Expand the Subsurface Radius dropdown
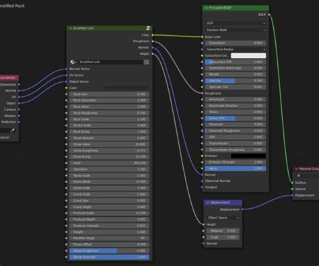 (236, 49)
